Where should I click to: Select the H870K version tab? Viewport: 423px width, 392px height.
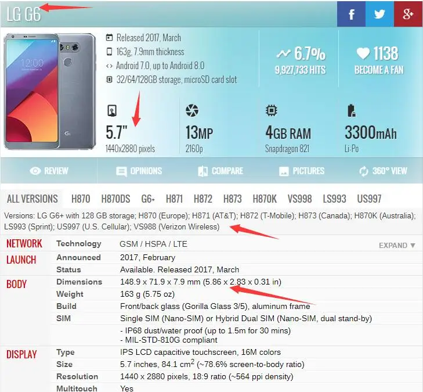[x=265, y=199]
